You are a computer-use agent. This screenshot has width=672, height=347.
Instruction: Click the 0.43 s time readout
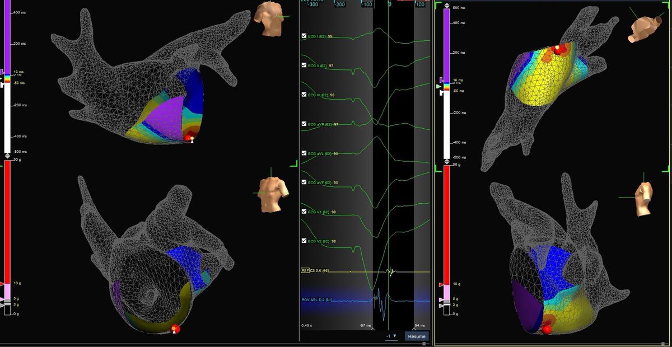pyautogui.click(x=306, y=326)
